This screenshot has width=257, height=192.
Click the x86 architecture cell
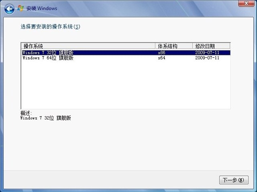161,53
